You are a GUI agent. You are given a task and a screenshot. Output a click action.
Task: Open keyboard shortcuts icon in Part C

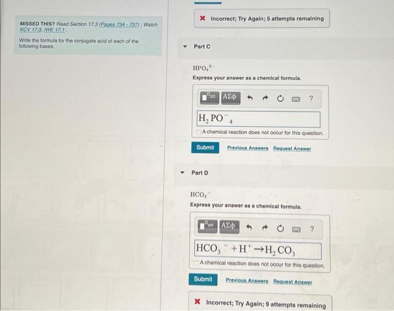pyautogui.click(x=295, y=99)
